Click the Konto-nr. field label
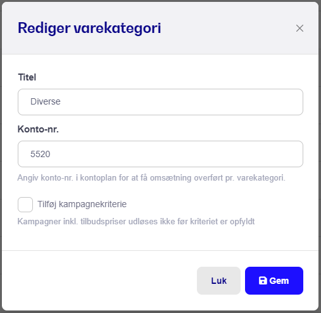321x313 pixels. point(38,129)
